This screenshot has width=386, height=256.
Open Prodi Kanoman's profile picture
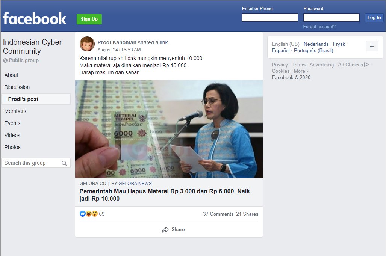point(87,44)
